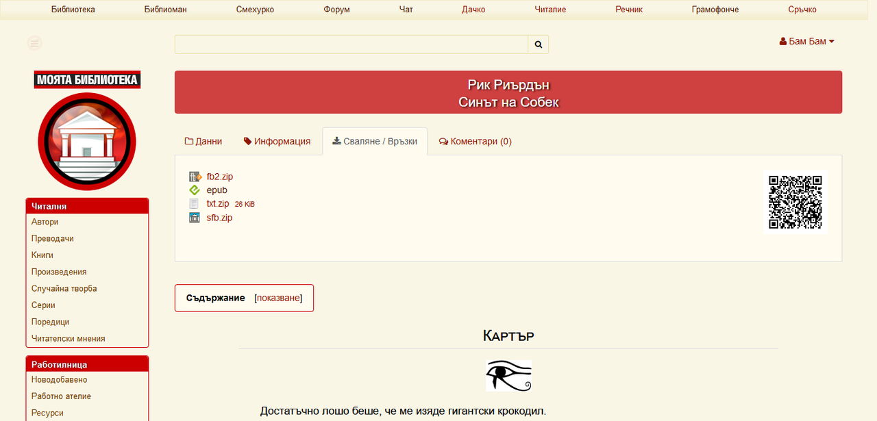This screenshot has width=877, height=421.
Task: Download the txt.zip file link
Action: coord(218,204)
